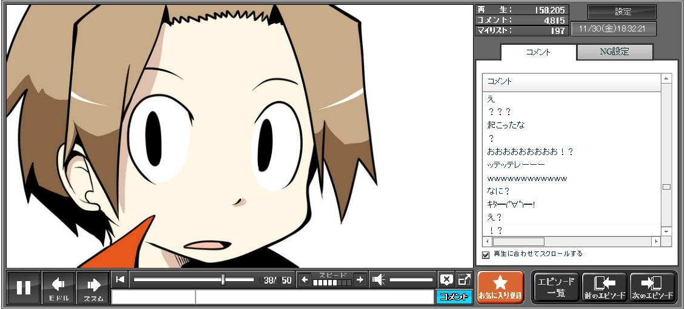Switch to the NG設定 tab

pyautogui.click(x=614, y=52)
